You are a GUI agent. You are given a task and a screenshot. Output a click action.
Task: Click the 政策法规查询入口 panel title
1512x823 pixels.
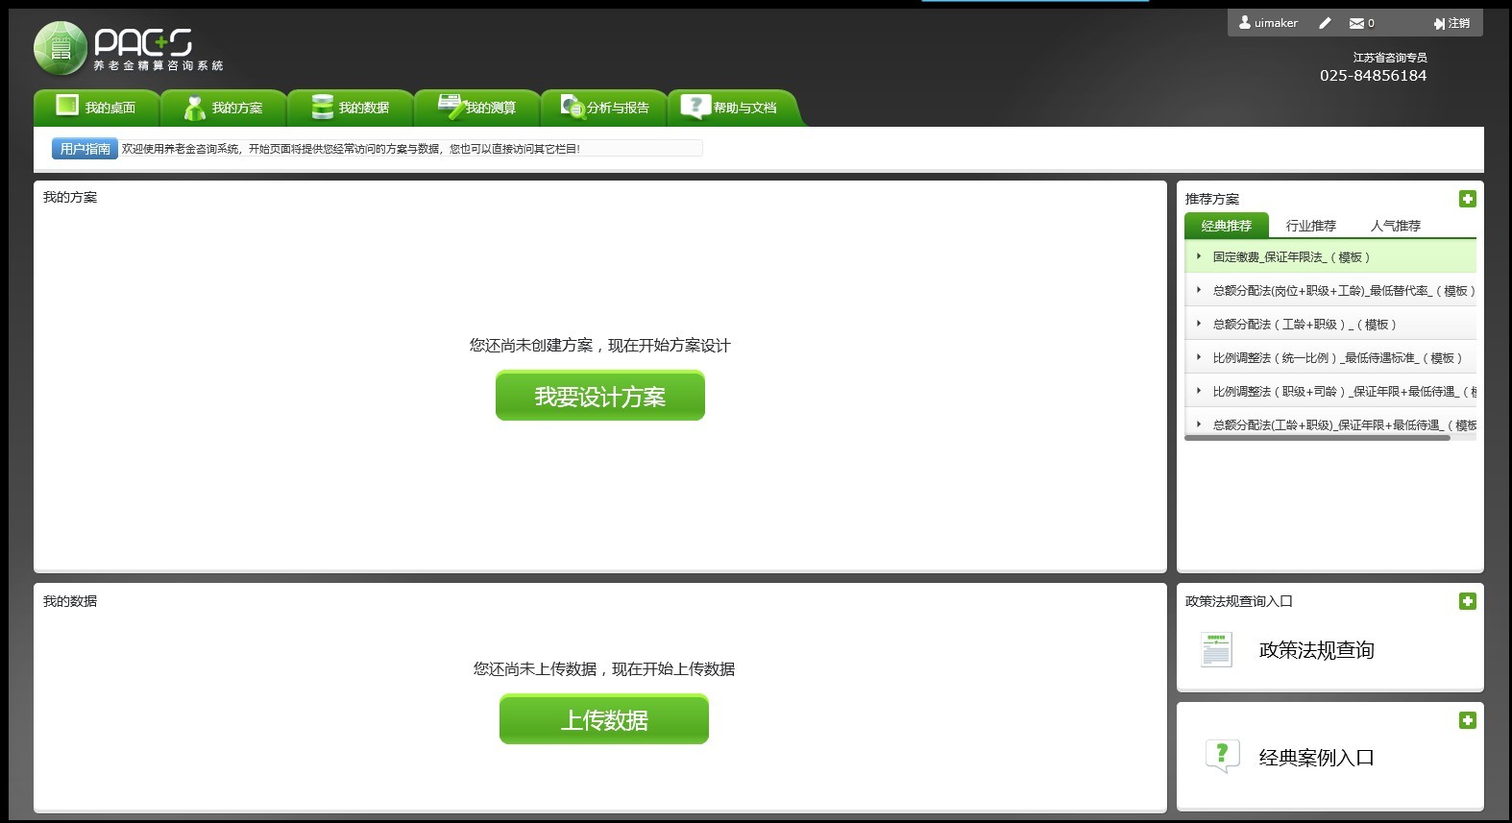1239,601
